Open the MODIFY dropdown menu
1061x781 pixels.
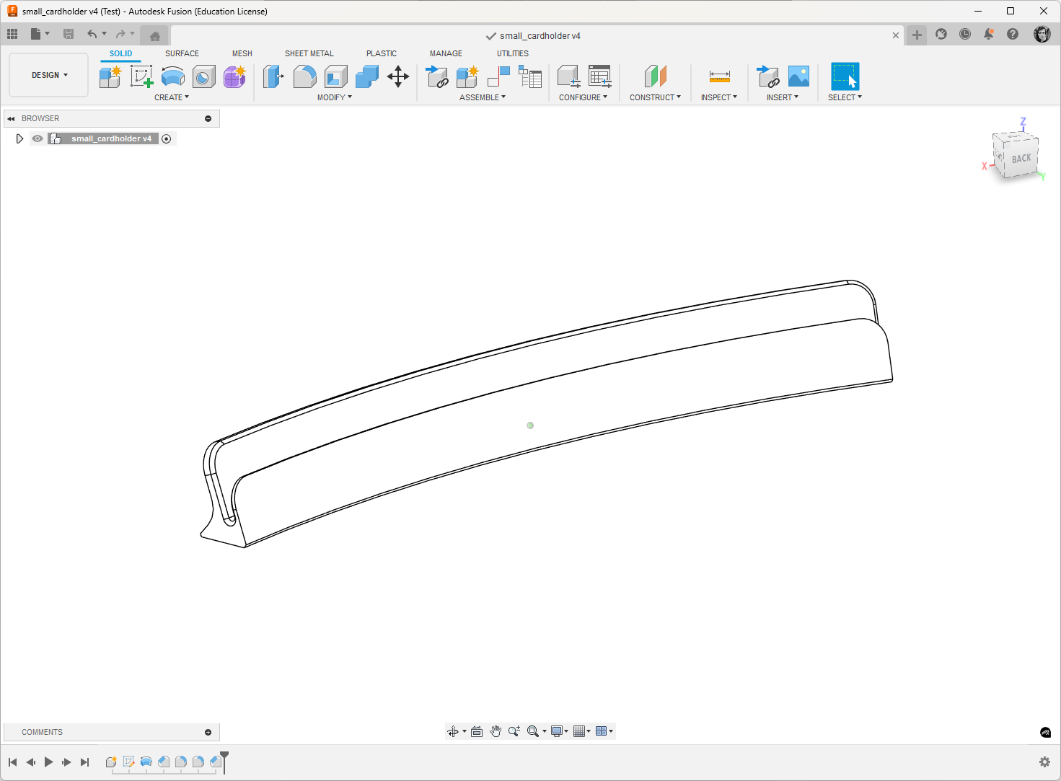click(x=335, y=97)
